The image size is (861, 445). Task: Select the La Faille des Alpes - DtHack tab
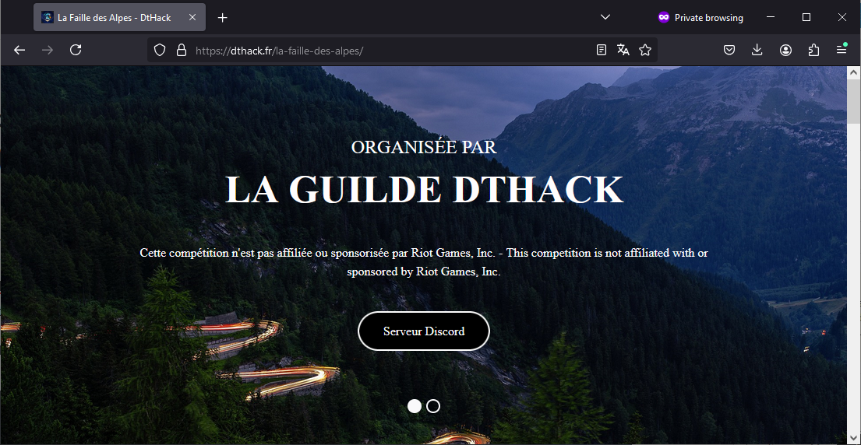120,18
